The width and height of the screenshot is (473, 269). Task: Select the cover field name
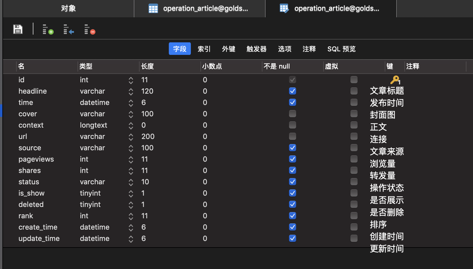[x=28, y=114]
